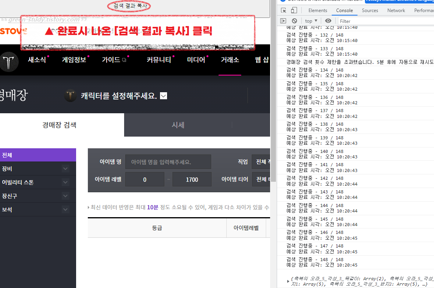This screenshot has height=288, width=434.
Task: Click the log entry 검색 진행중 - 132 / 148
Action: pyautogui.click(x=315, y=35)
